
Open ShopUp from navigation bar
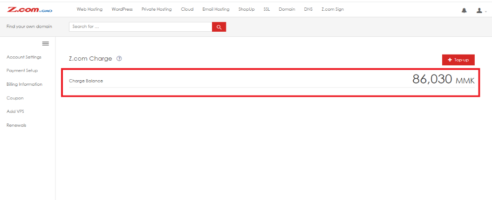pyautogui.click(x=246, y=9)
